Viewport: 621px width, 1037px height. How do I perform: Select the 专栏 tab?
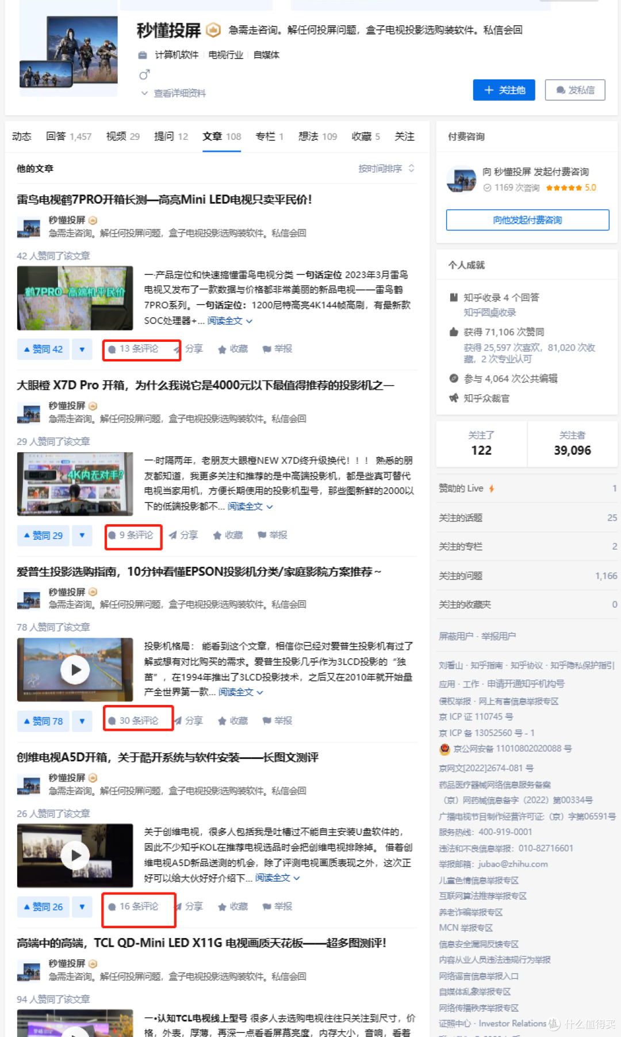269,136
